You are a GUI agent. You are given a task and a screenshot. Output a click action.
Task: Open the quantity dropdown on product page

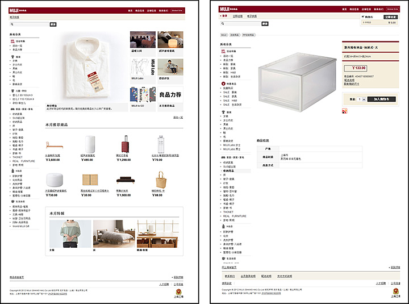[362, 99]
